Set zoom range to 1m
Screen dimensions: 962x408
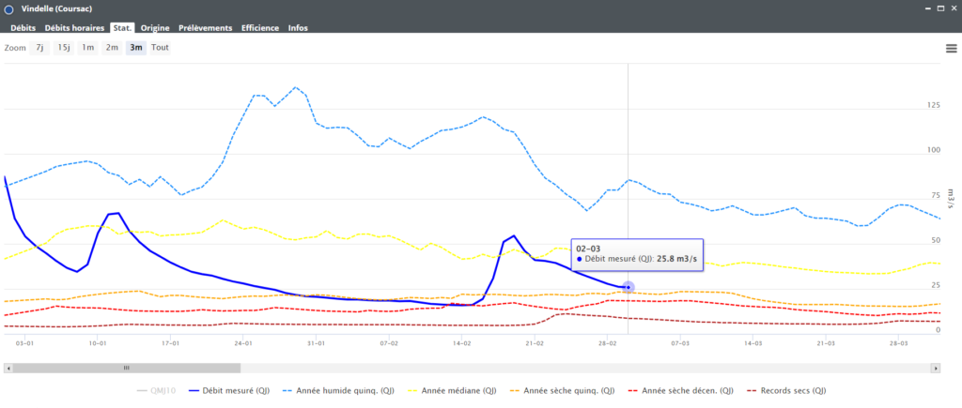[88, 47]
